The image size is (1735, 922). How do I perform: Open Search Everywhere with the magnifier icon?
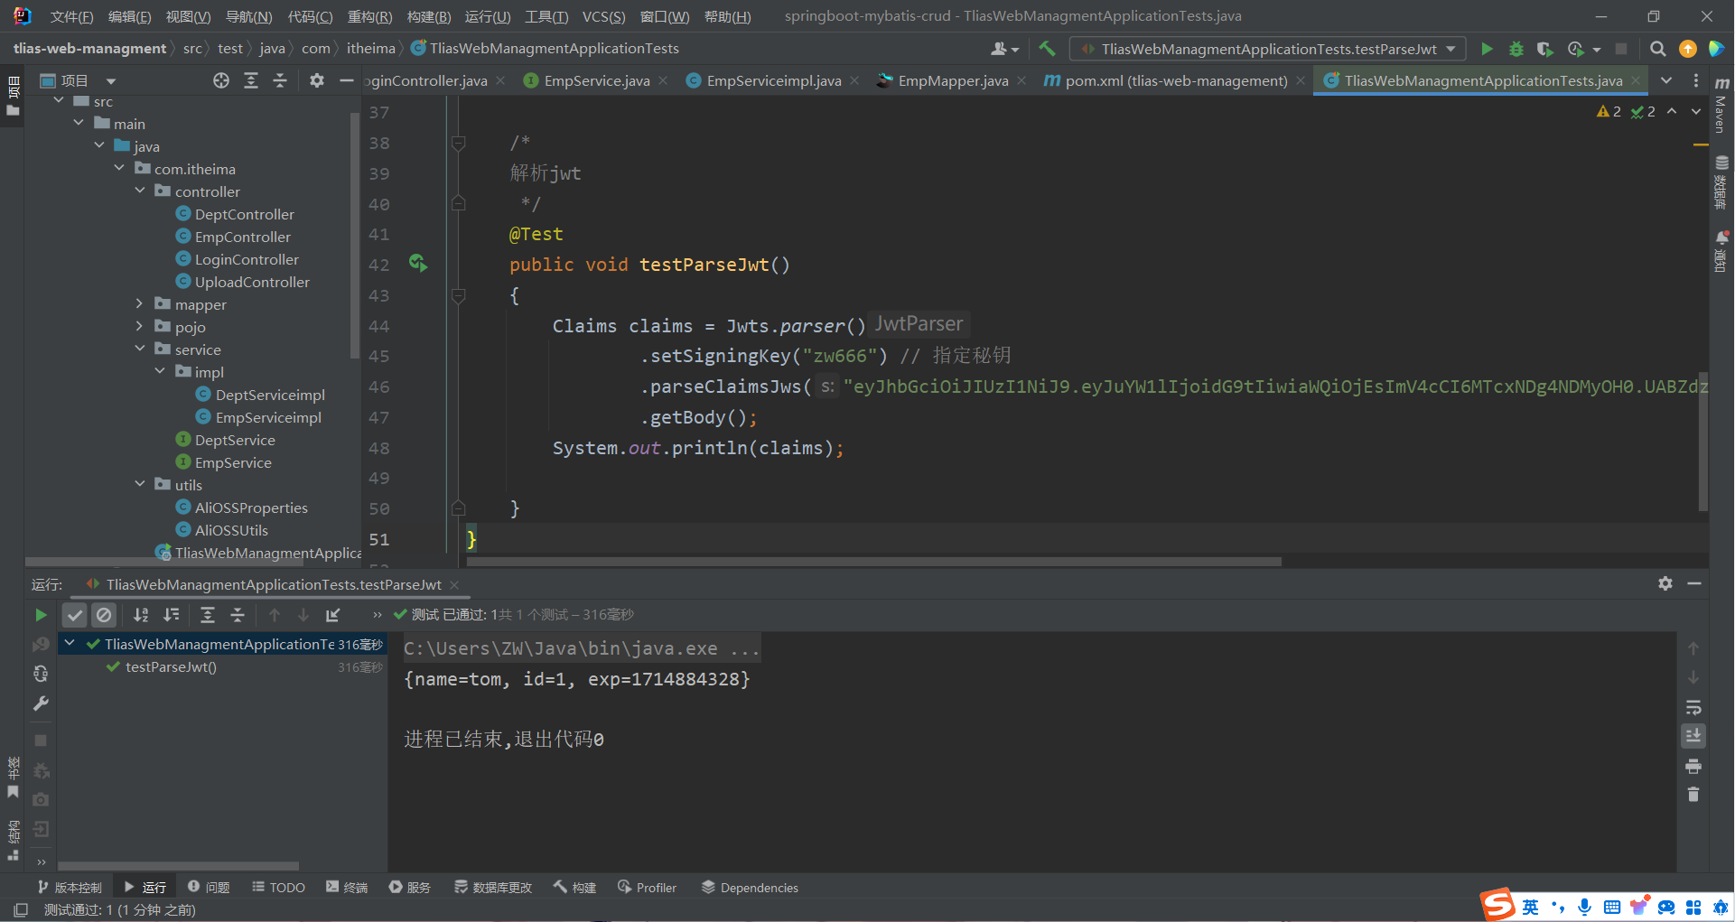click(1657, 49)
